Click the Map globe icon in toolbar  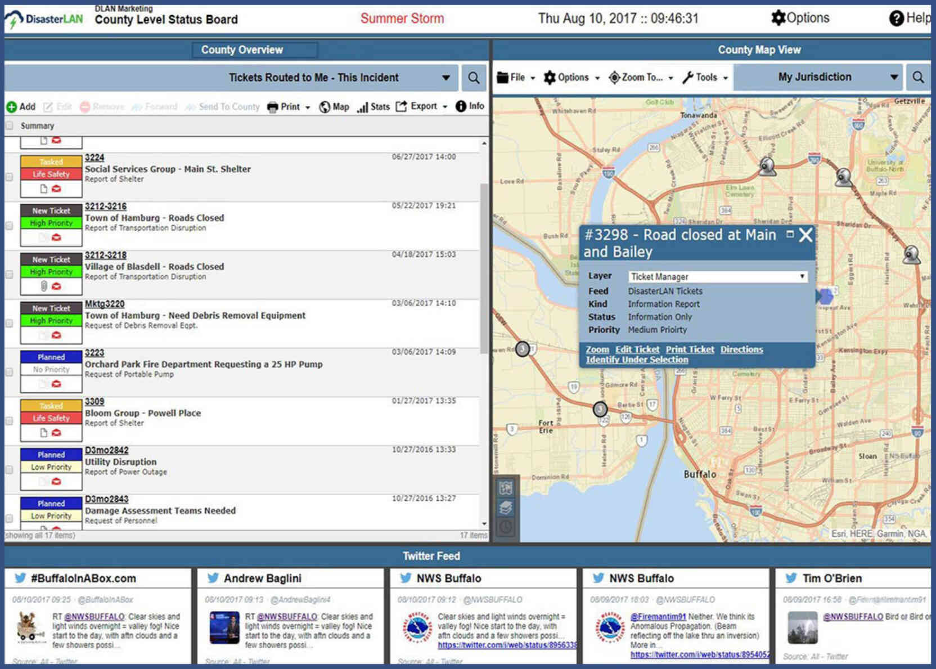click(325, 107)
